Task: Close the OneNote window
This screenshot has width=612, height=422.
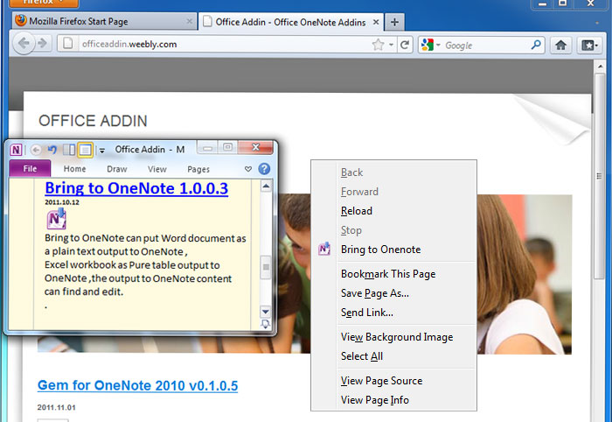Action: (255, 147)
